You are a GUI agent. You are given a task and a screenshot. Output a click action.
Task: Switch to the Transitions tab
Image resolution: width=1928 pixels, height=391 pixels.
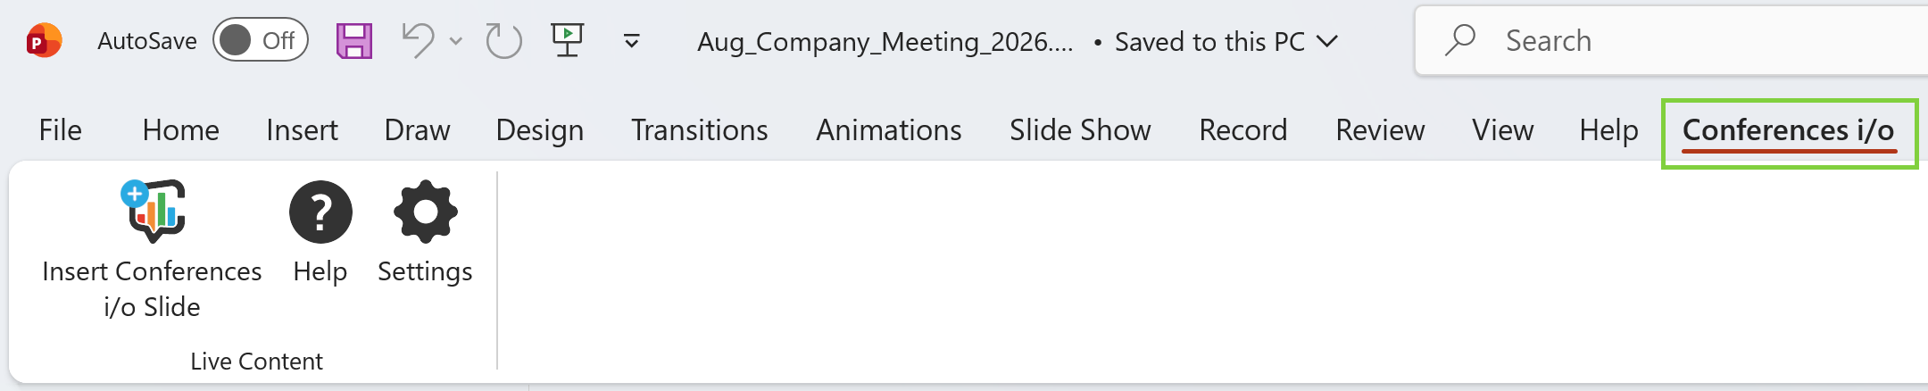(x=699, y=130)
